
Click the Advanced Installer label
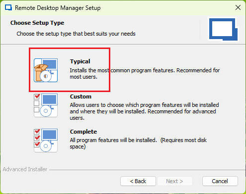pos(25,169)
